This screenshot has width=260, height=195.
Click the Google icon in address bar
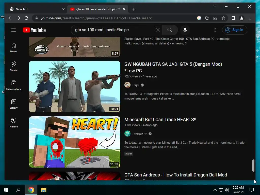click(x=199, y=18)
